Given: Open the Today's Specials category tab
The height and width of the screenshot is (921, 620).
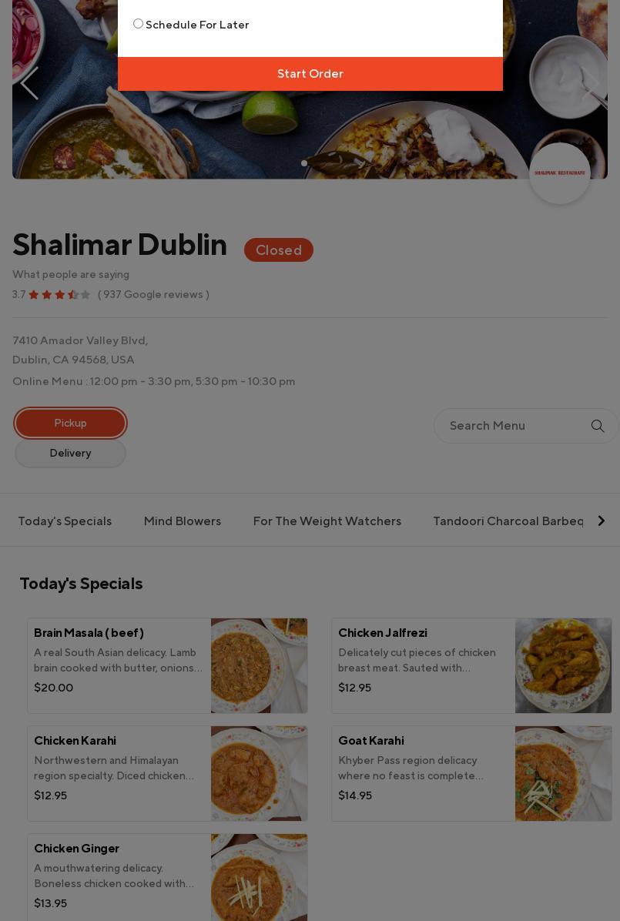Looking at the screenshot, I should [65, 521].
